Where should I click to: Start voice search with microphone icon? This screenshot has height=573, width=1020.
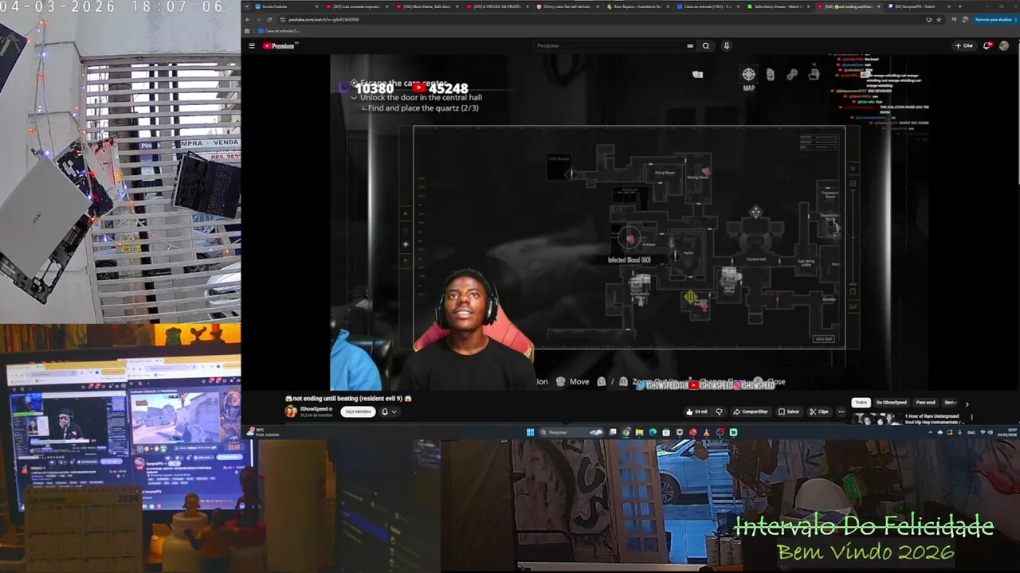pyautogui.click(x=726, y=45)
